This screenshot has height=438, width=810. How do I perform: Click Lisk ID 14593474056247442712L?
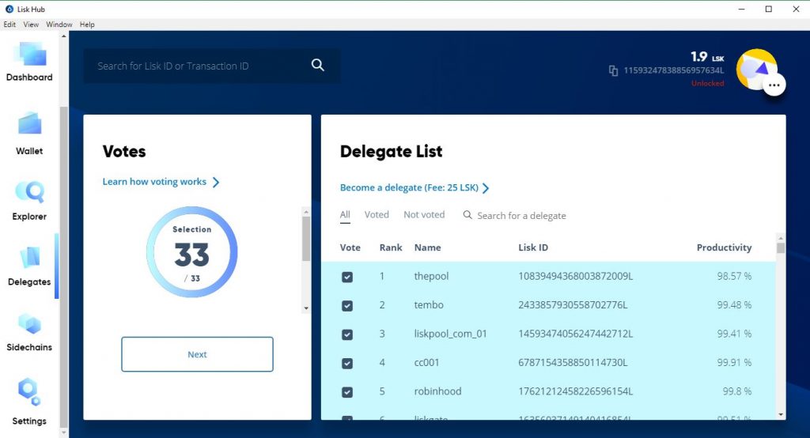pos(576,334)
